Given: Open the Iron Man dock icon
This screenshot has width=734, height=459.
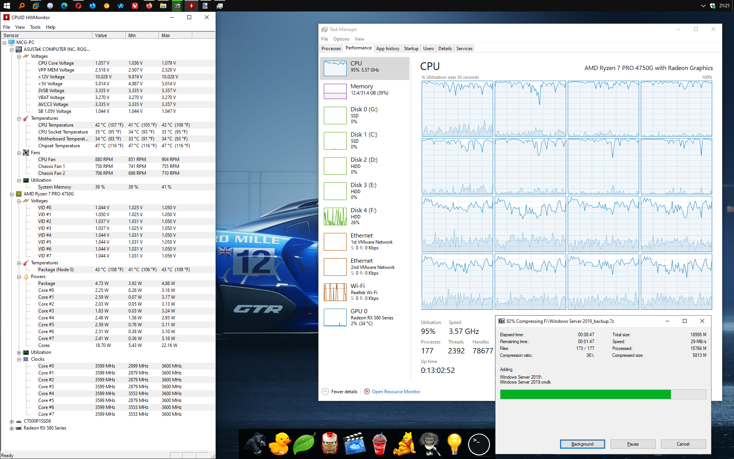Looking at the screenshot, I should 330,444.
